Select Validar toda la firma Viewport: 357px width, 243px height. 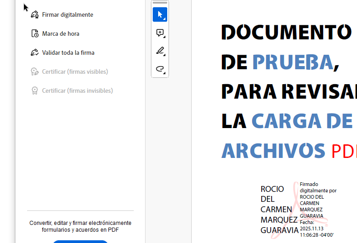click(68, 52)
